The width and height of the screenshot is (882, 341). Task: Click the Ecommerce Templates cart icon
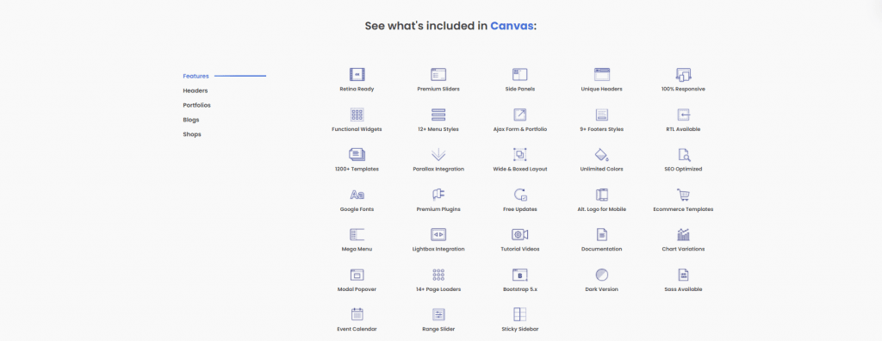(x=683, y=195)
